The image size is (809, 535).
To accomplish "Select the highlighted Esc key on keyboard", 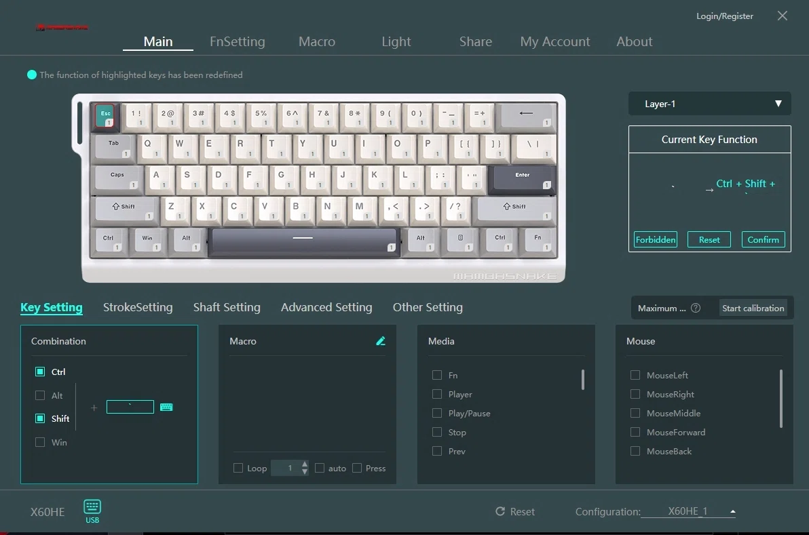I will pos(105,116).
